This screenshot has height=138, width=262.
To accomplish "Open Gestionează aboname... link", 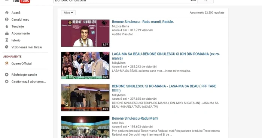I will [x=28, y=81].
